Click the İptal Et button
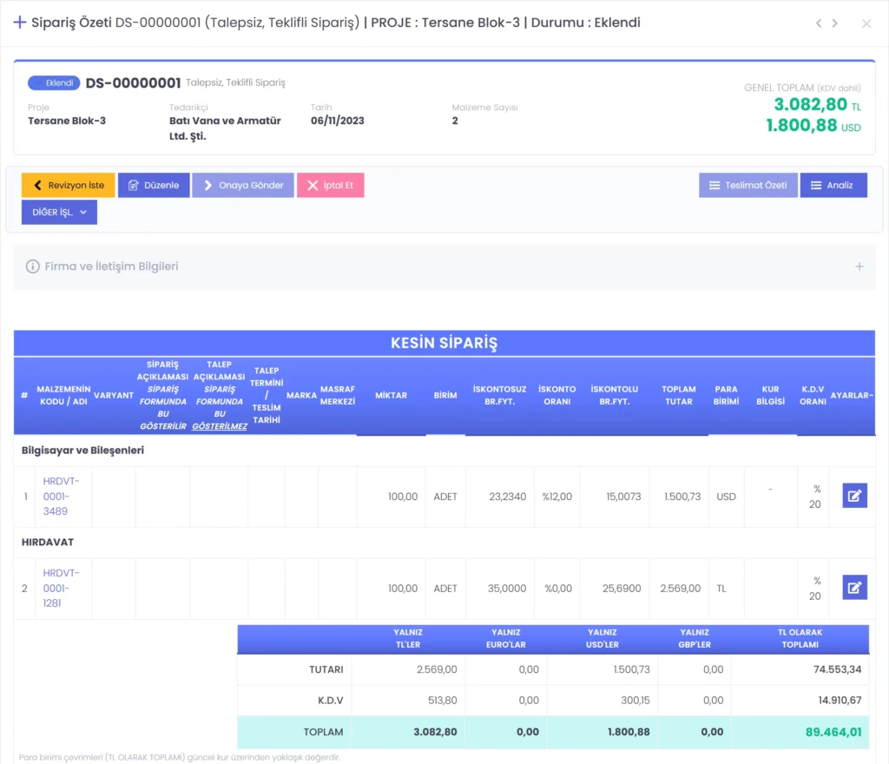Screen dimensions: 889x764 330,185
